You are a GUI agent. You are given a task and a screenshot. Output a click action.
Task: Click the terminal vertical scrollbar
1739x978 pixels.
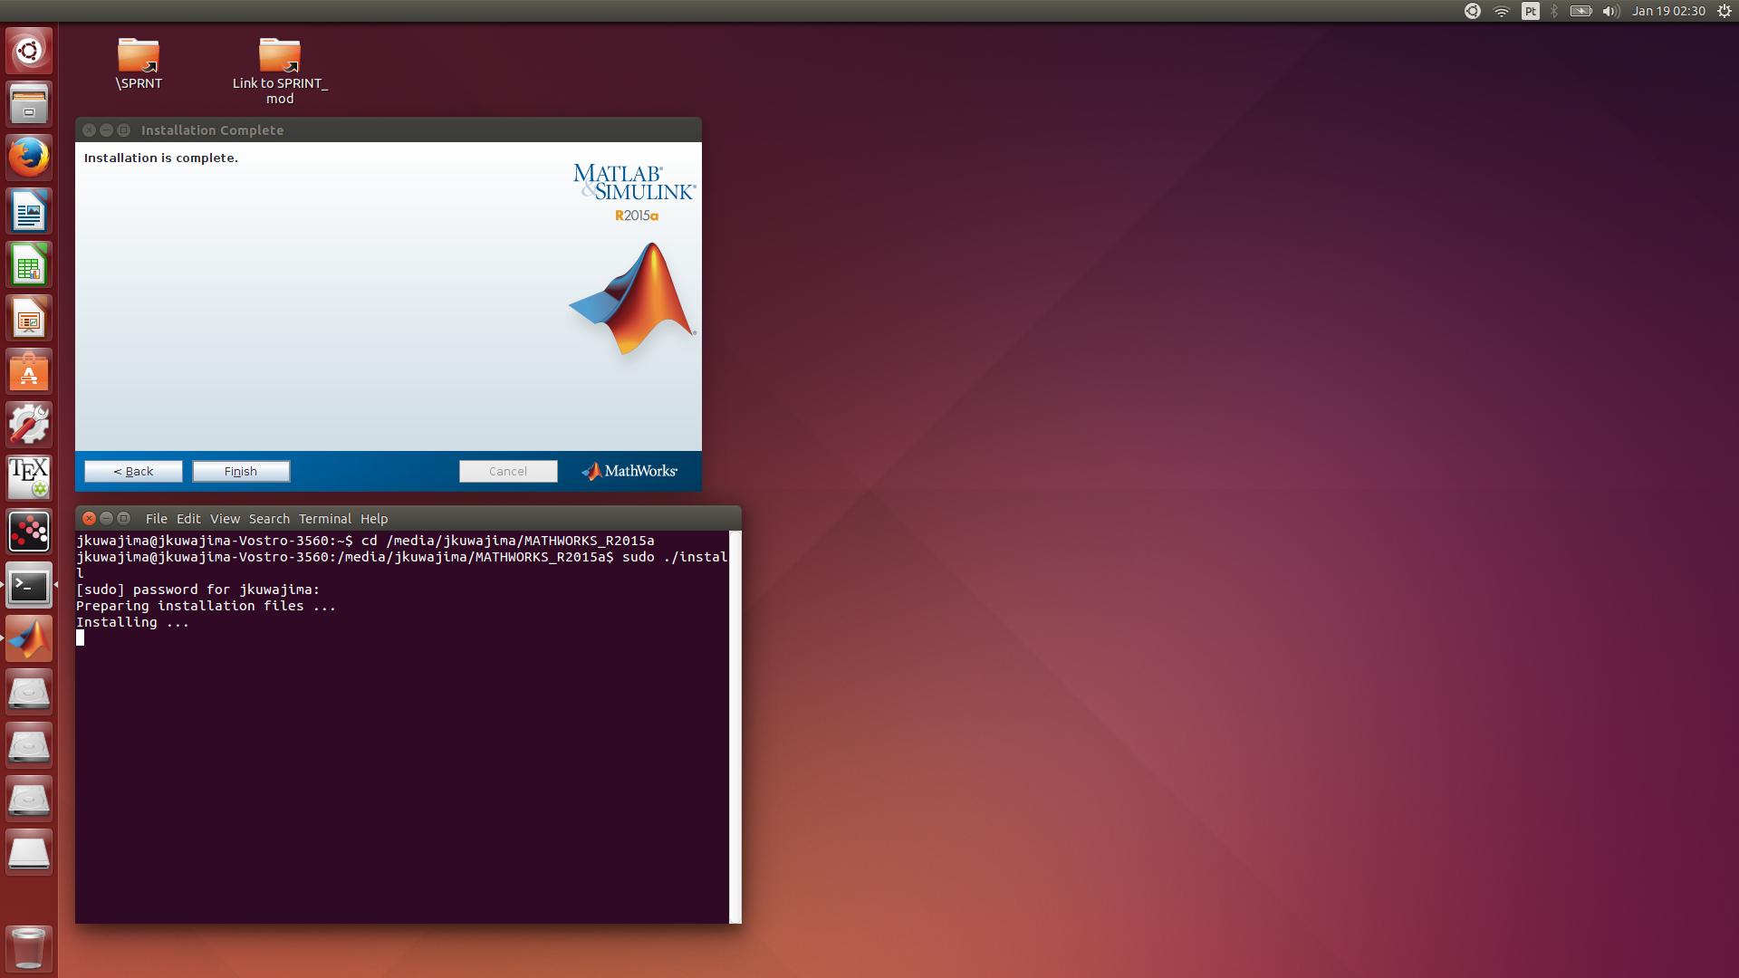pos(735,727)
